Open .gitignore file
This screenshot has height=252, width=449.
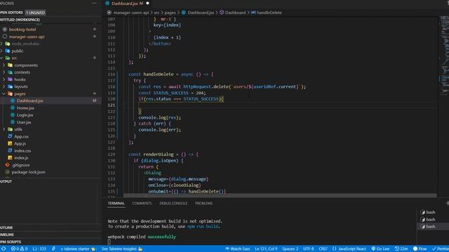pos(20,165)
